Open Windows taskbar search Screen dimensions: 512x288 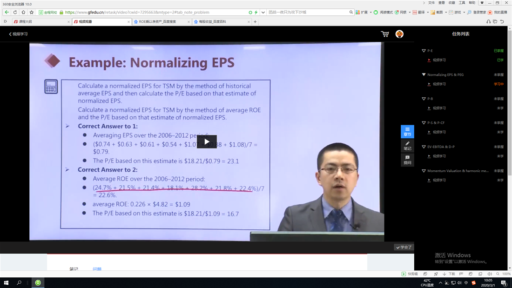point(19,283)
